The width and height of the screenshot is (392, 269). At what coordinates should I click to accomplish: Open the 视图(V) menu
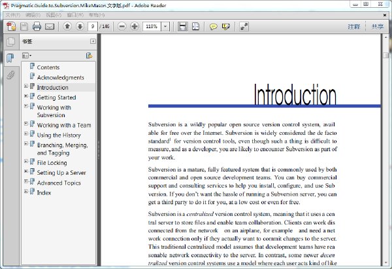[54, 15]
